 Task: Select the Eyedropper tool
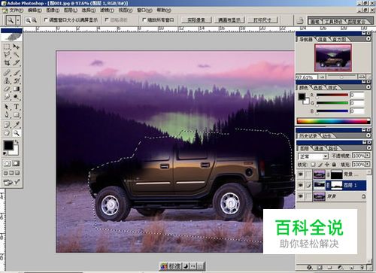pos(17,125)
